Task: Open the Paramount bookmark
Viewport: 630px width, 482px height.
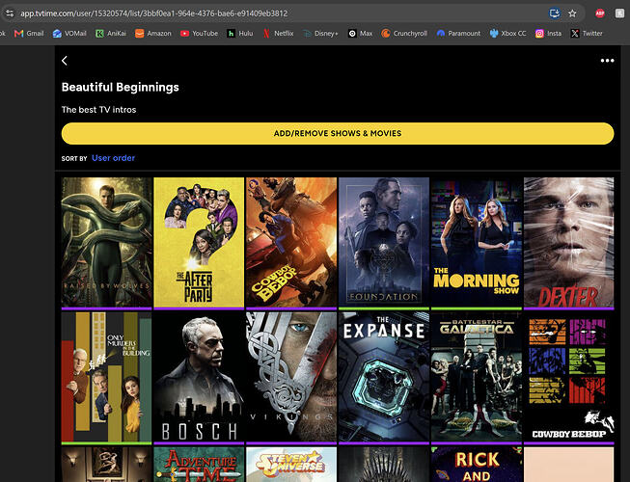Action: [x=458, y=34]
